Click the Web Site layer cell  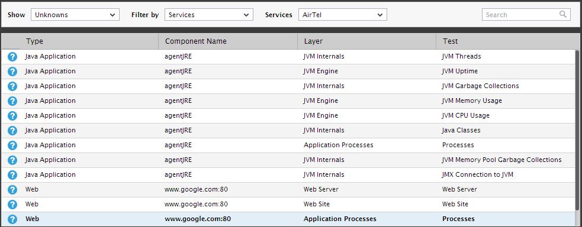pos(317,205)
